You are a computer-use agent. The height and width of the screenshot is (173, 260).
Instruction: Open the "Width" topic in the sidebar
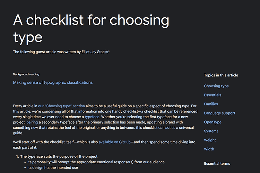pyautogui.click(x=209, y=149)
